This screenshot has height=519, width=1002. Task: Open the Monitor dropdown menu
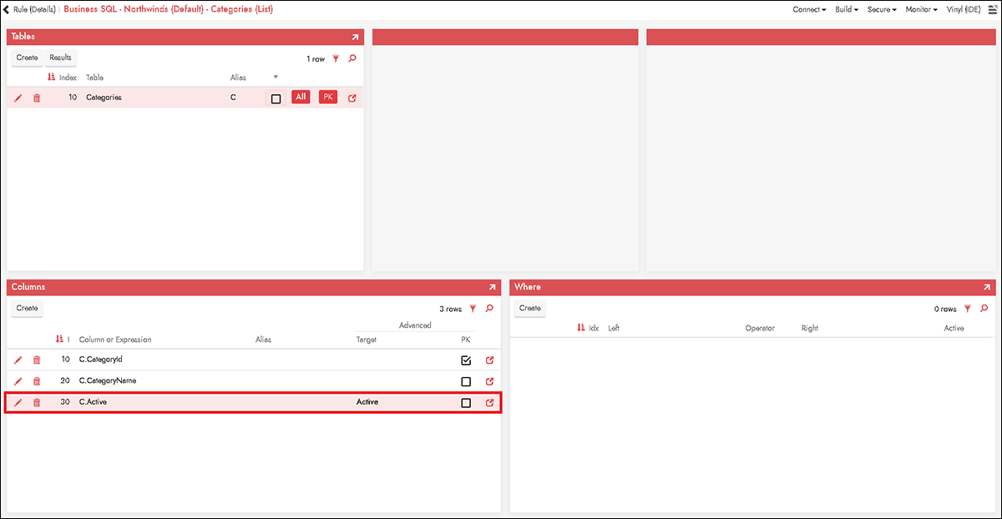click(x=922, y=10)
